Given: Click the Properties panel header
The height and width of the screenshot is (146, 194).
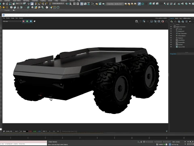Looking at the screenshot, I should click(173, 54).
